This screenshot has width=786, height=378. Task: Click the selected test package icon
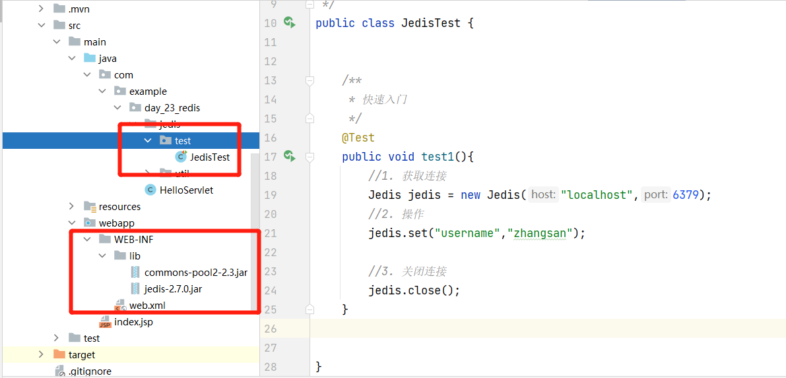coord(166,140)
